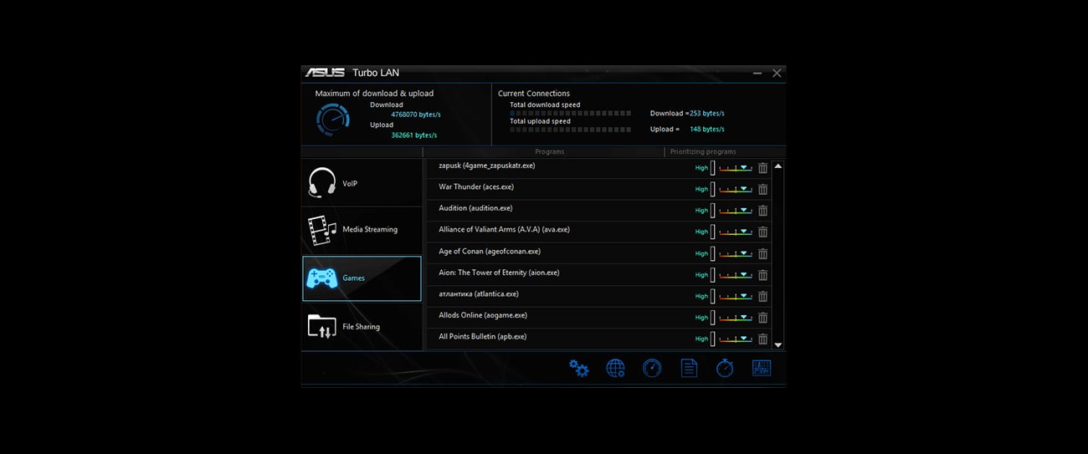Select Aion: The Tower of Eternity row
The image size is (1088, 454).
point(598,275)
